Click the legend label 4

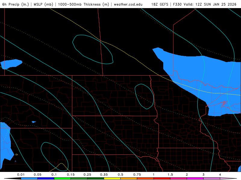220,175
